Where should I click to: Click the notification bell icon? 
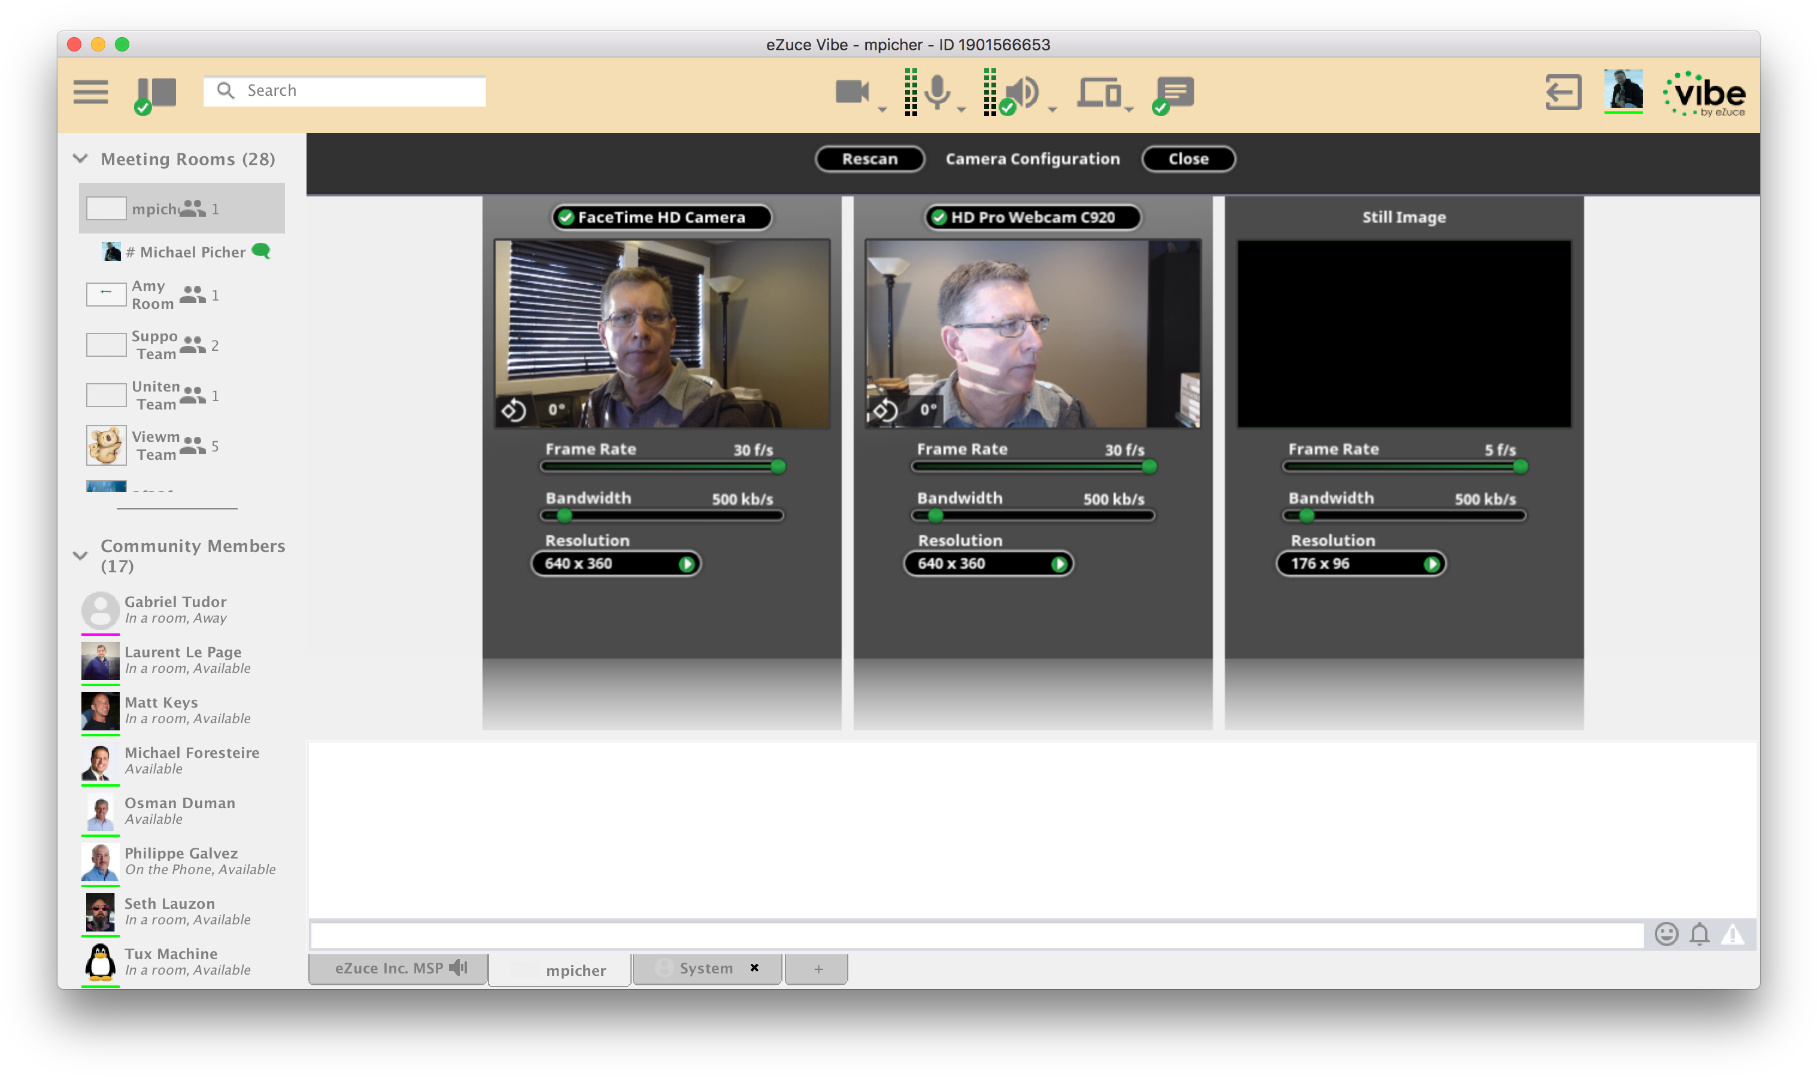coord(1700,934)
